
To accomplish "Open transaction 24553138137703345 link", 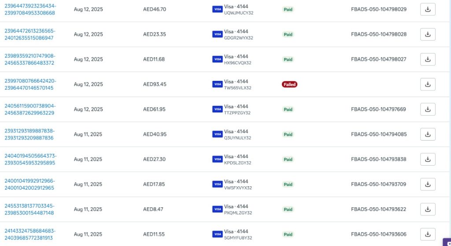I will [x=30, y=209].
